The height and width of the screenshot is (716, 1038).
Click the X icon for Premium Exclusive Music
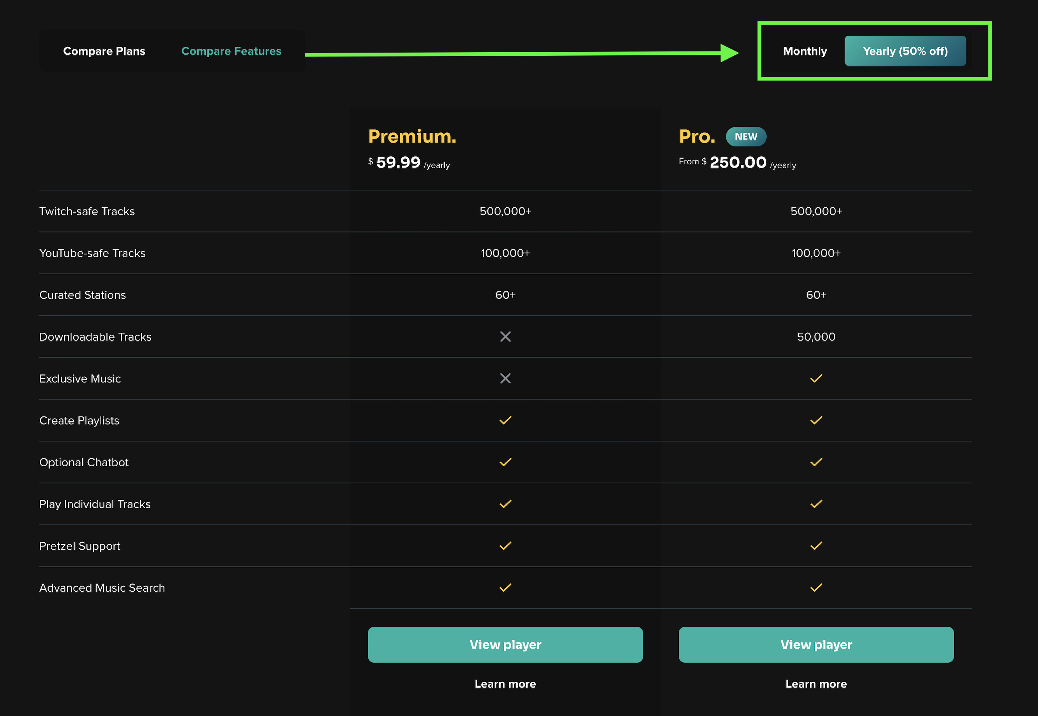click(x=505, y=378)
